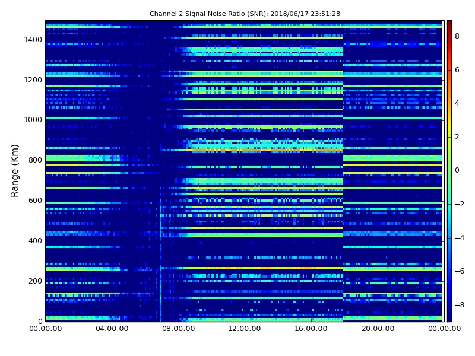Click the 12:00:00 time axis label

tap(245, 329)
